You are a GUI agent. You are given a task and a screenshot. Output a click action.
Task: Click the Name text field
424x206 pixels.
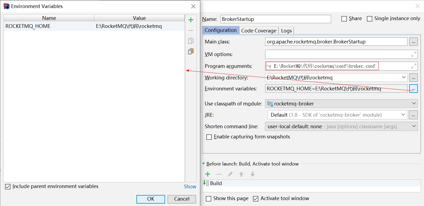276,19
